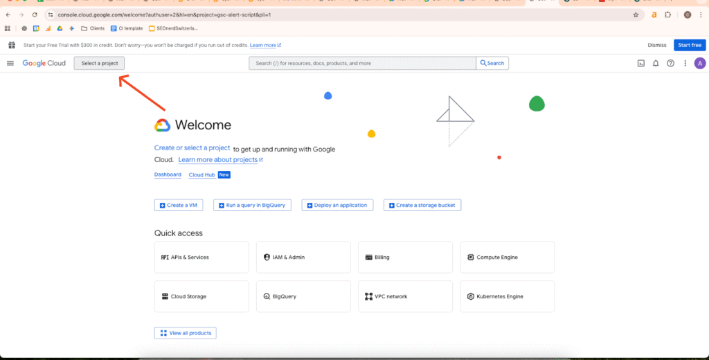Open the Cloud Storage card
The image size is (709, 360).
point(201,296)
